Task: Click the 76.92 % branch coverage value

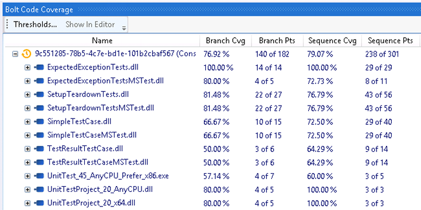Action: coord(216,54)
